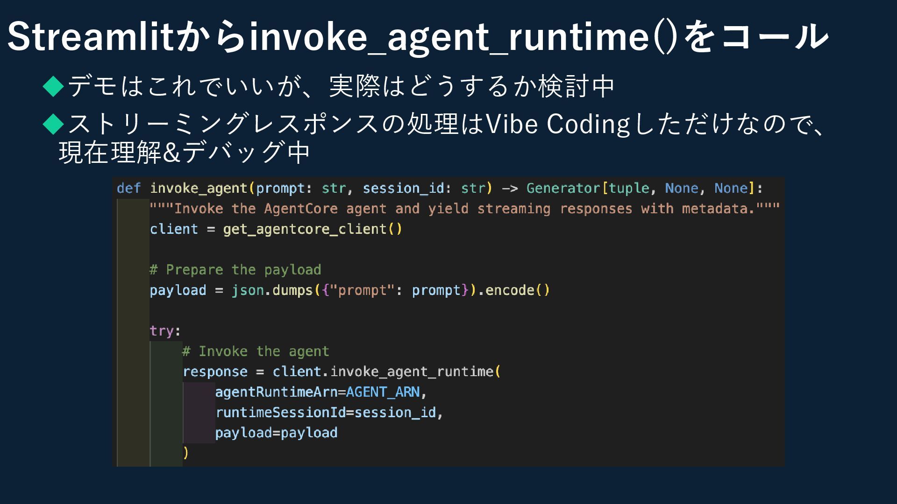Image resolution: width=897 pixels, height=504 pixels.
Task: Click the argument 'agentRuntimeArn=AGENT_ARN,'
Action: [321, 392]
